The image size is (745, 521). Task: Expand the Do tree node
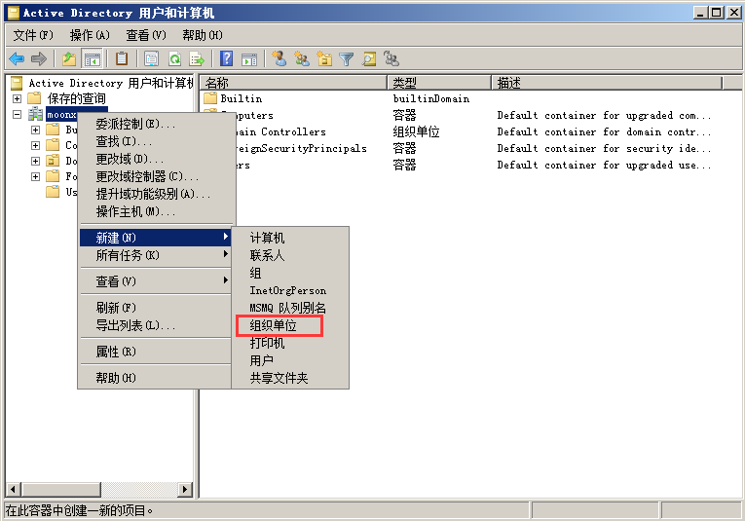coord(35,161)
